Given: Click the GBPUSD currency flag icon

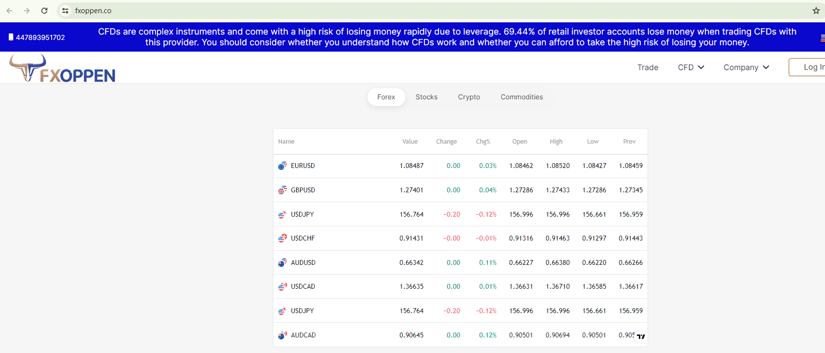Looking at the screenshot, I should click(282, 190).
